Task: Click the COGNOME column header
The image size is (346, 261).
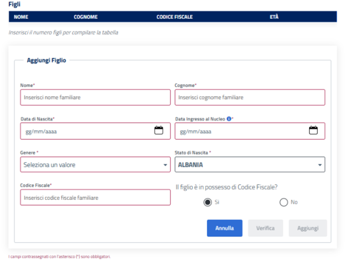Action: tap(86, 17)
